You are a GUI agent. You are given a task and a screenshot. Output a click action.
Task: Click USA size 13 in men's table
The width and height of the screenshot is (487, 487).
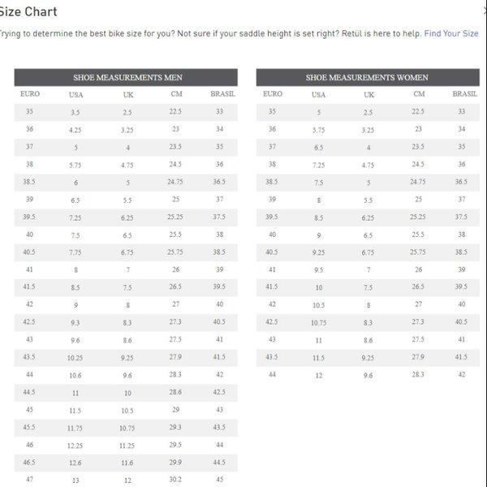[75, 480]
